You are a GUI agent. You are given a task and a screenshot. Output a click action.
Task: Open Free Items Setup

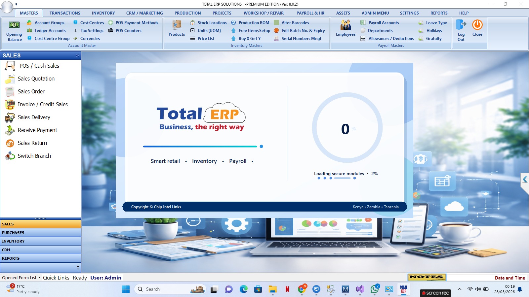(x=251, y=31)
